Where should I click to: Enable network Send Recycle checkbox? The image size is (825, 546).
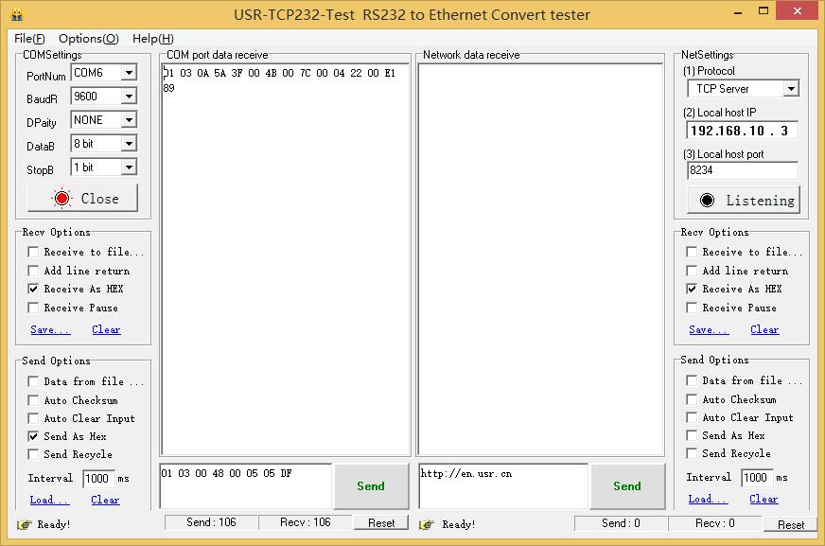[692, 453]
